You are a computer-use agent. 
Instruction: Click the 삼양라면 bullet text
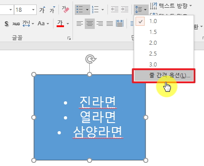point(98,132)
